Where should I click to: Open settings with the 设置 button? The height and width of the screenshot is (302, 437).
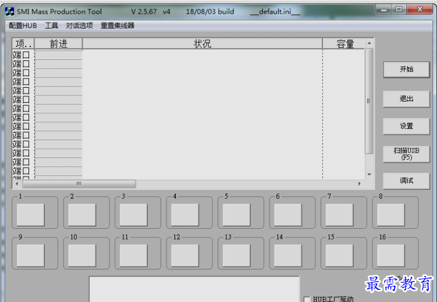point(406,126)
